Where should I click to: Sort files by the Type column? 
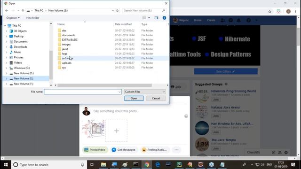[144, 24]
